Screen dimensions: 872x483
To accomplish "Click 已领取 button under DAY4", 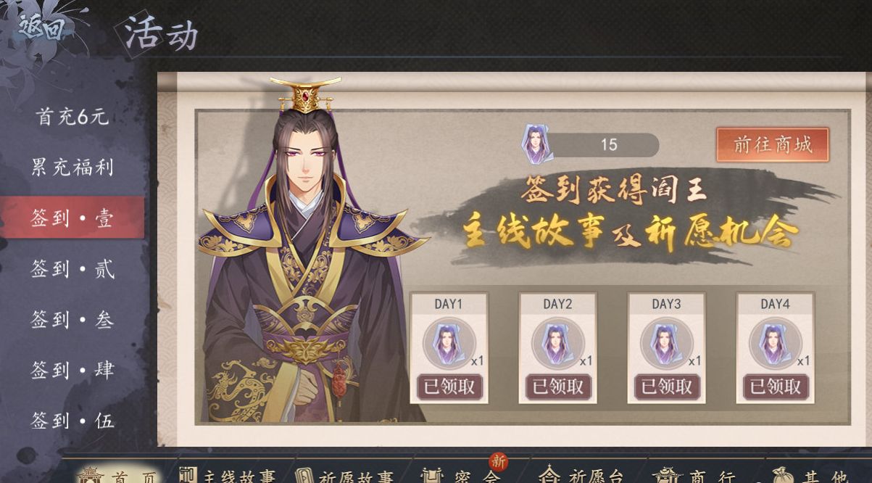I will (775, 387).
